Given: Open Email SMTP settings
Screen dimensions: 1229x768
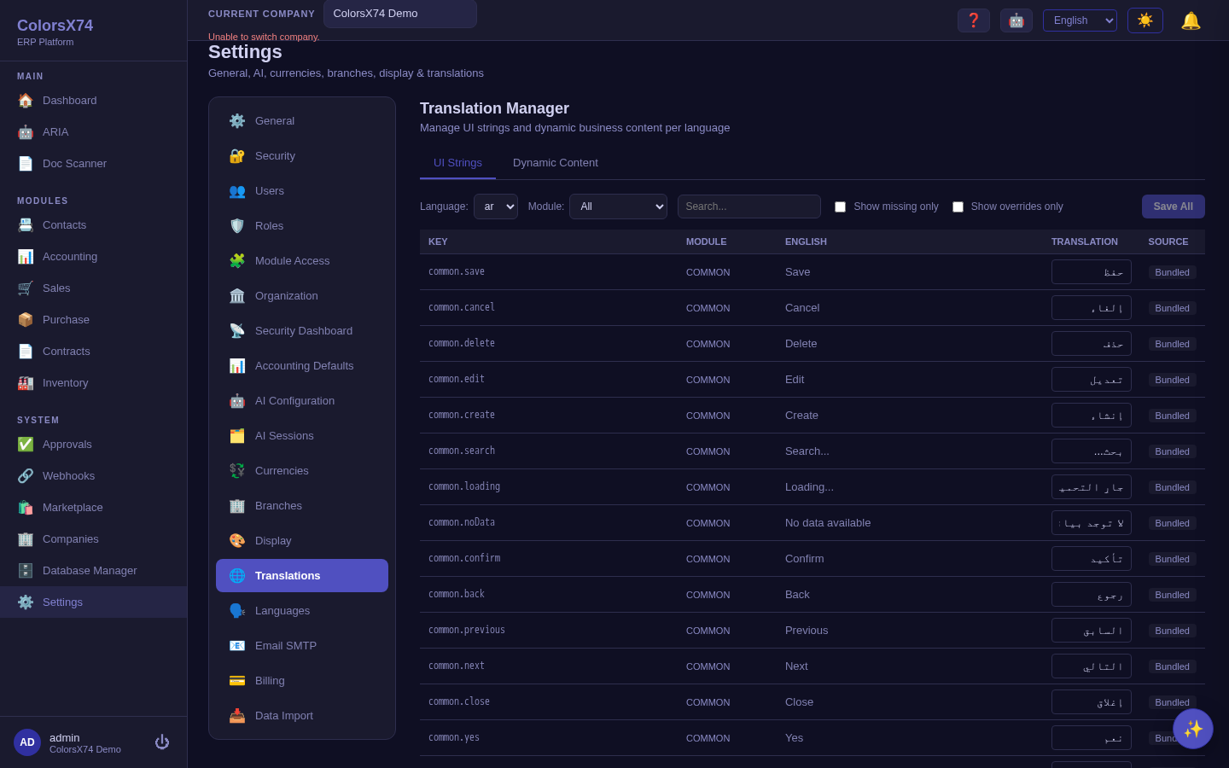Looking at the screenshot, I should (x=302, y=646).
